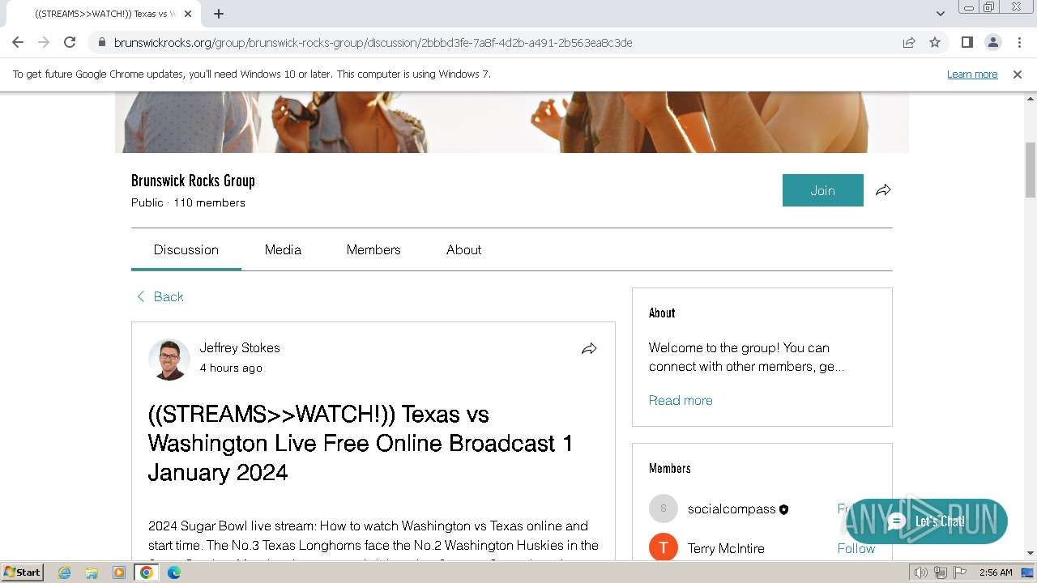Click the 2:56 AM system clock
The width and height of the screenshot is (1037, 583).
click(x=996, y=572)
